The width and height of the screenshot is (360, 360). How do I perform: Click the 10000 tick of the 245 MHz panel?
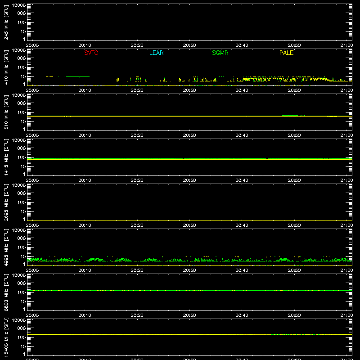pos(19,5)
